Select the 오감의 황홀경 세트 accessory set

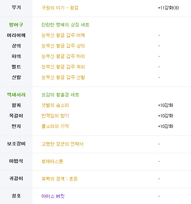point(60,95)
